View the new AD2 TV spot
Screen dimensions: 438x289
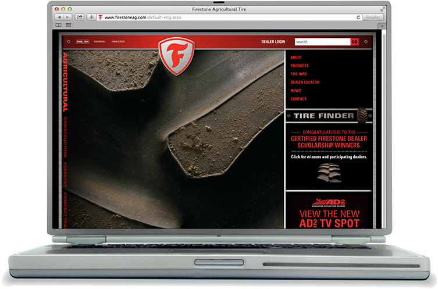click(x=329, y=219)
